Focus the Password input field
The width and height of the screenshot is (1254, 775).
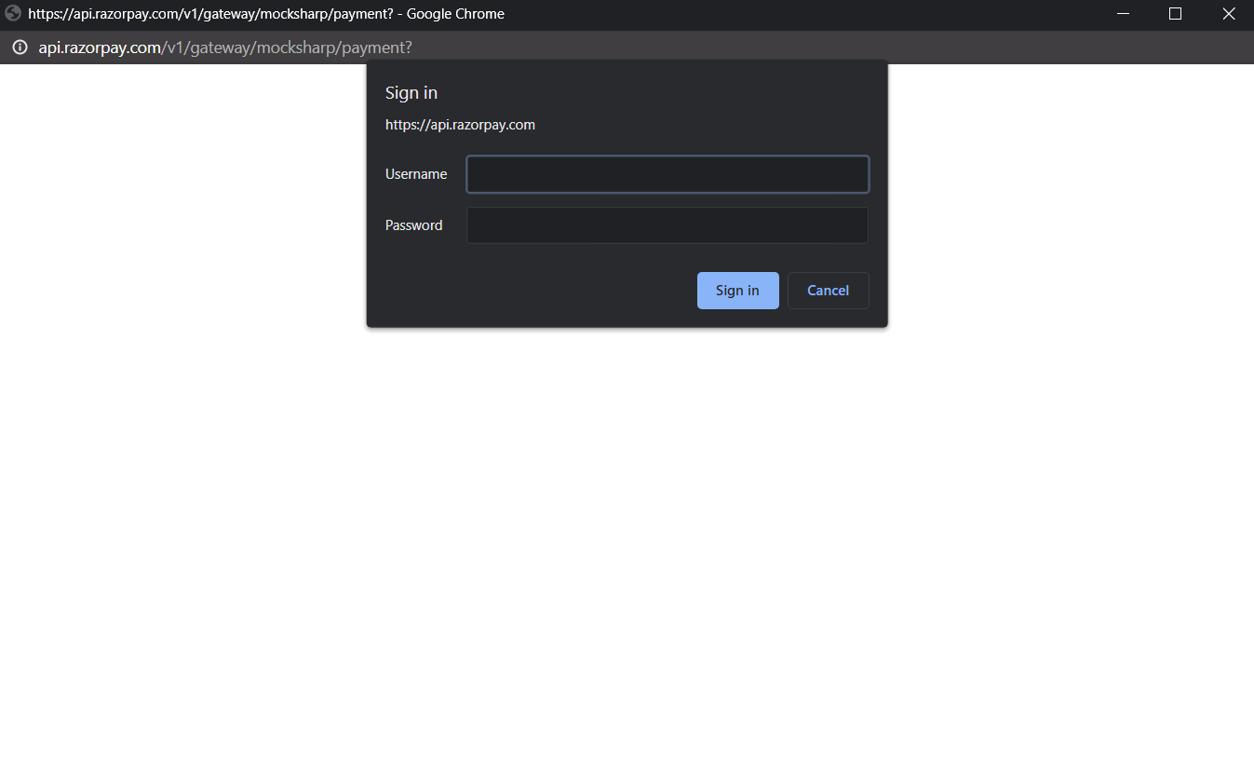pyautogui.click(x=667, y=225)
